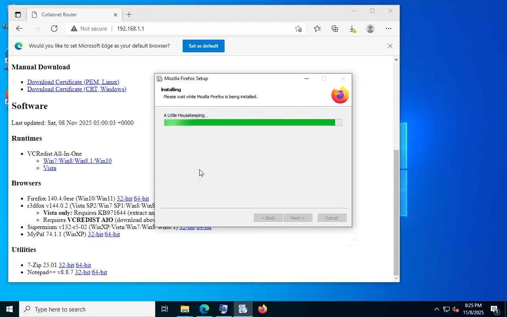
Task: Switch to the installer disc icon on taskbar
Action: pos(243,309)
